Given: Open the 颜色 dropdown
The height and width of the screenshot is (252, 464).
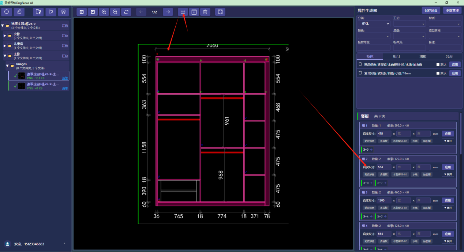Looking at the screenshot, I should tap(374, 36).
